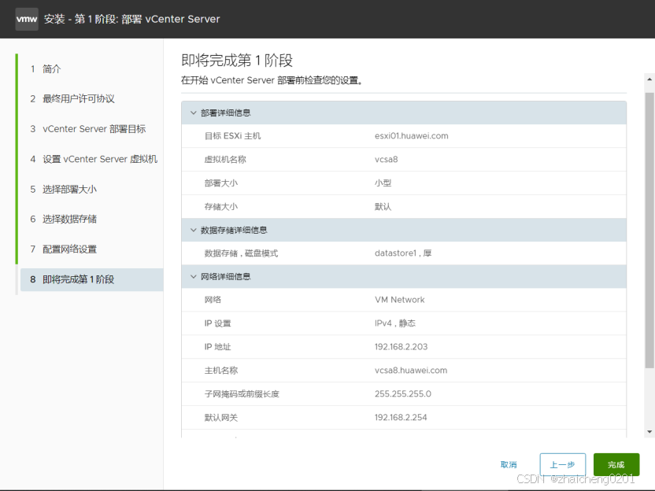655x491 pixels.
Task: Click the IP 设置 label
Action: coord(217,323)
